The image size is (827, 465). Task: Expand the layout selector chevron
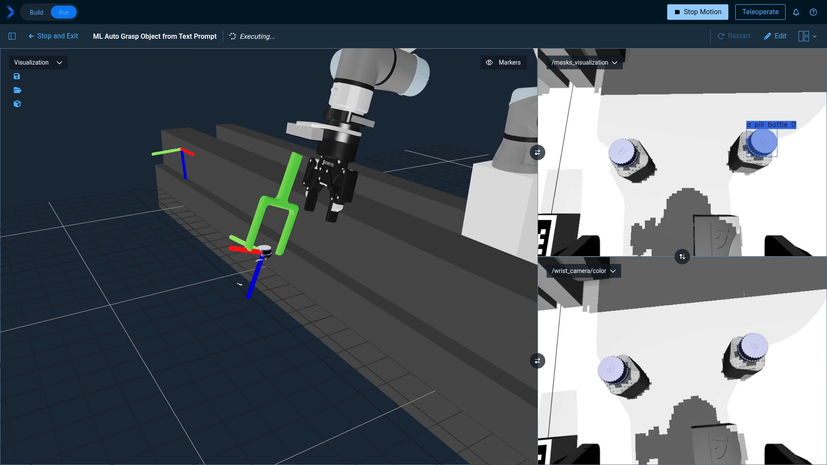click(x=814, y=37)
